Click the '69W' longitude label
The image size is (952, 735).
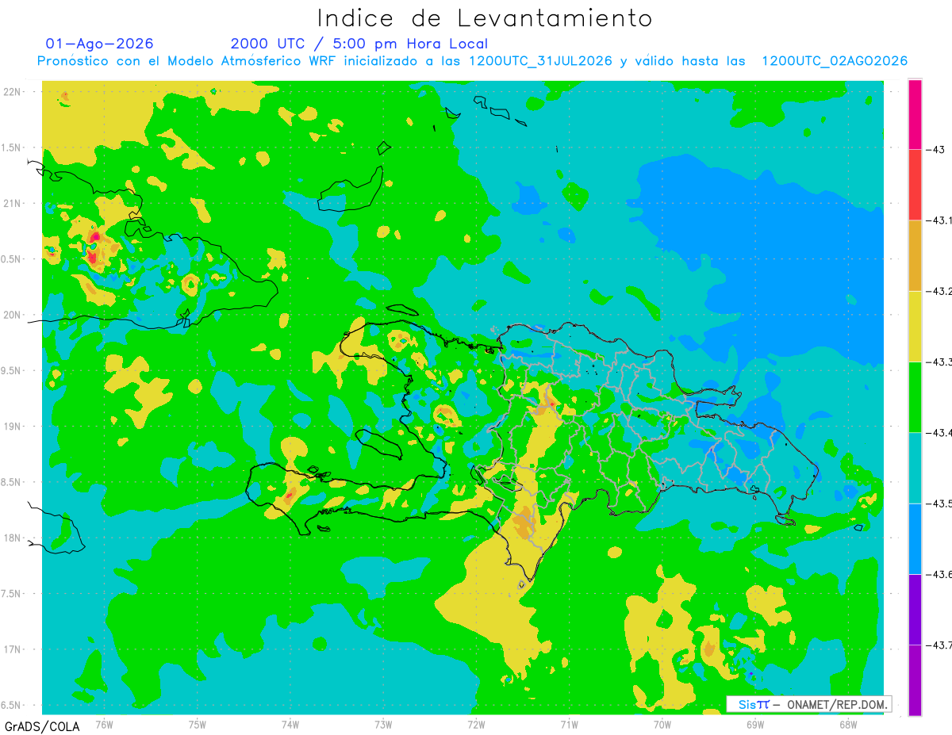(x=755, y=725)
